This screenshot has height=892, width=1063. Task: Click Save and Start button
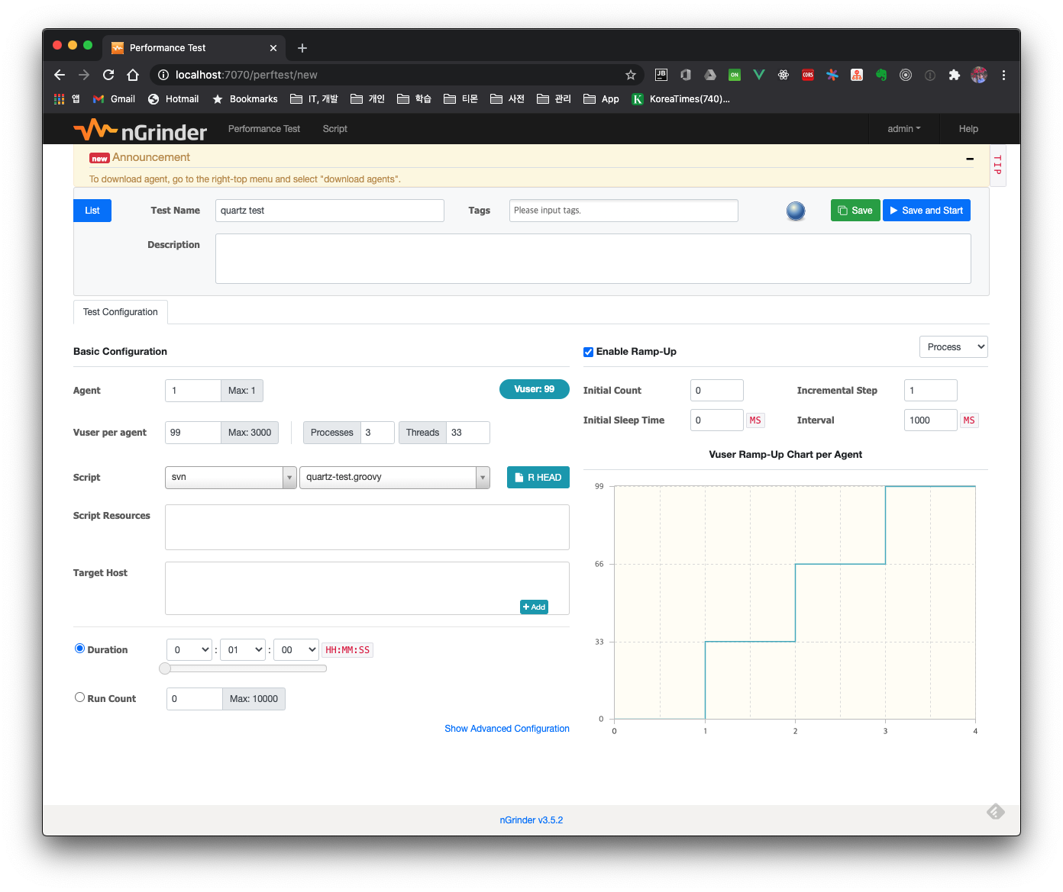pyautogui.click(x=926, y=211)
